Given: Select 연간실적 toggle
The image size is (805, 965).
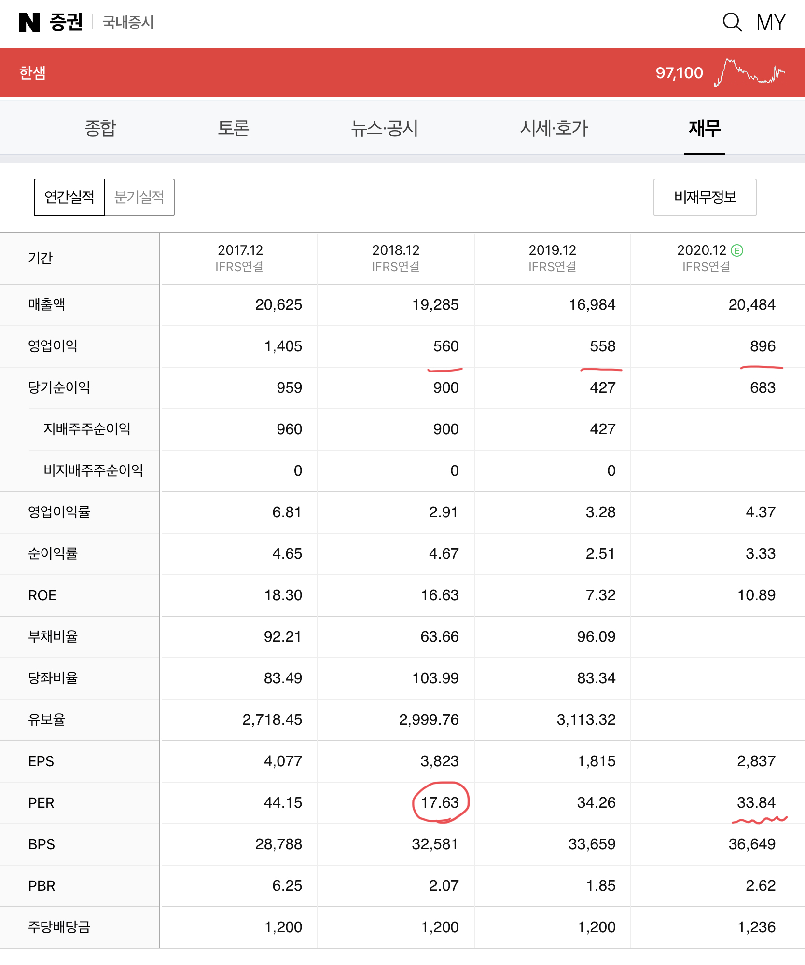Looking at the screenshot, I should click(x=69, y=197).
